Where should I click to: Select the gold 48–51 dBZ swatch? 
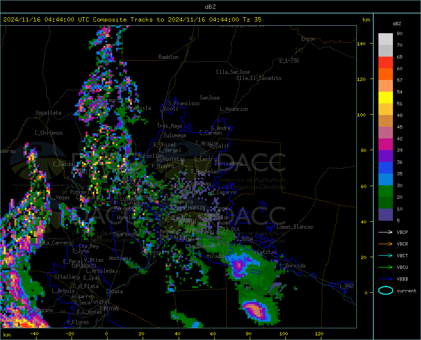point(385,109)
